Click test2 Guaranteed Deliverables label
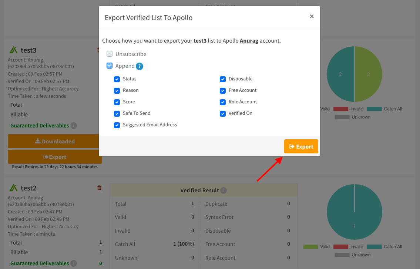 coord(40,263)
